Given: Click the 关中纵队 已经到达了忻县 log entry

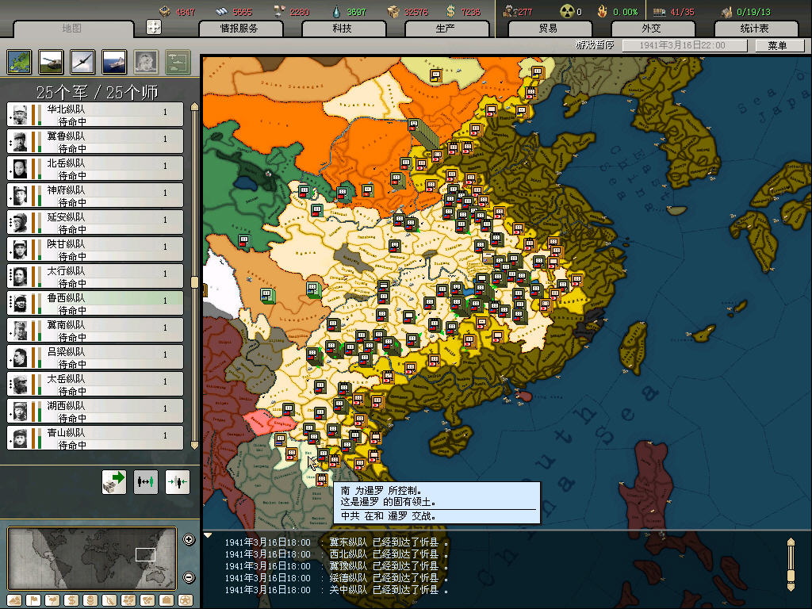Looking at the screenshot, I should (x=335, y=590).
